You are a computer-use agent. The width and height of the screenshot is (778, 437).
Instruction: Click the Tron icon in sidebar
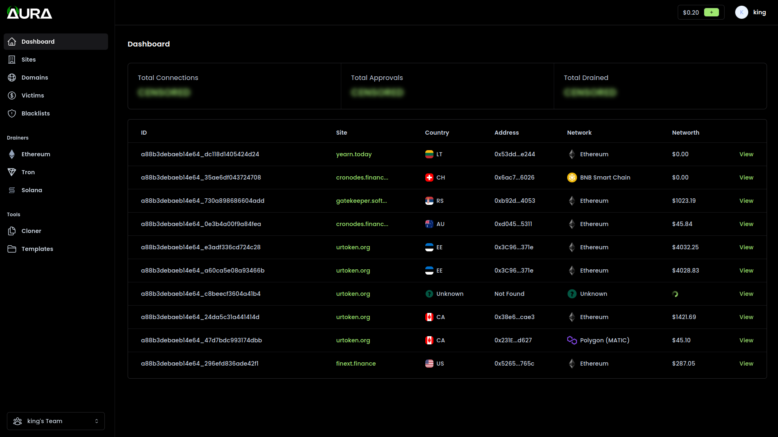12,172
